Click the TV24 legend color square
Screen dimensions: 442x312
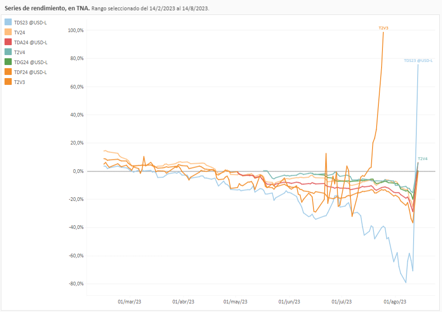8,32
